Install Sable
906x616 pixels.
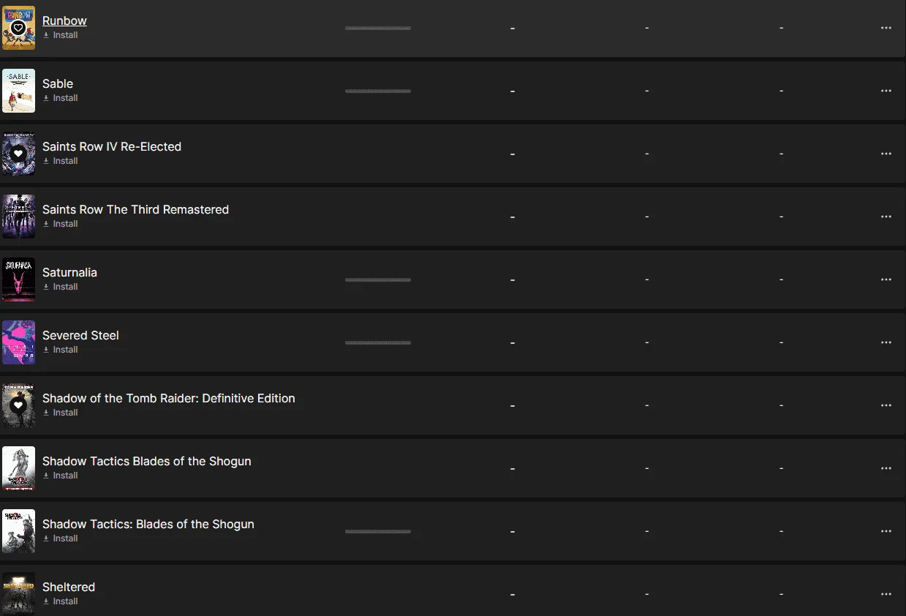[61, 98]
